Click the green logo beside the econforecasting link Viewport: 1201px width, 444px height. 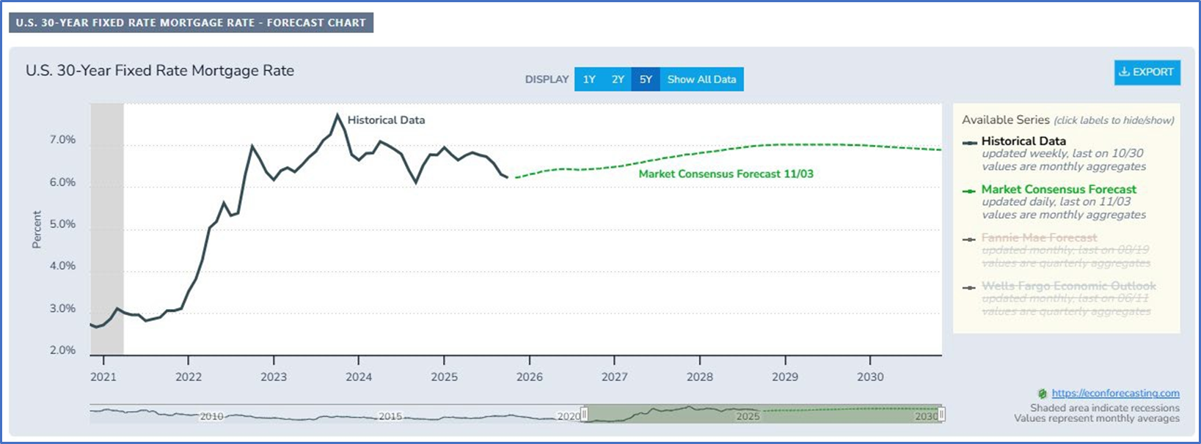click(x=1043, y=393)
